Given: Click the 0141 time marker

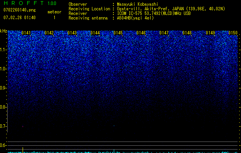Looking at the screenshot, I should coord(26,33).
